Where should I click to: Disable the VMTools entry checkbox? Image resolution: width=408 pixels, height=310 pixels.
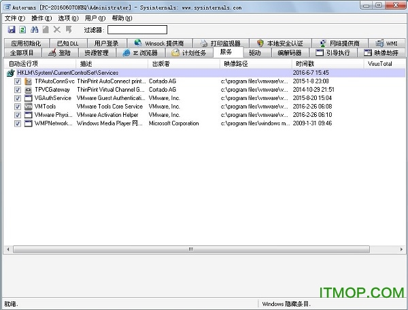pyautogui.click(x=18, y=107)
